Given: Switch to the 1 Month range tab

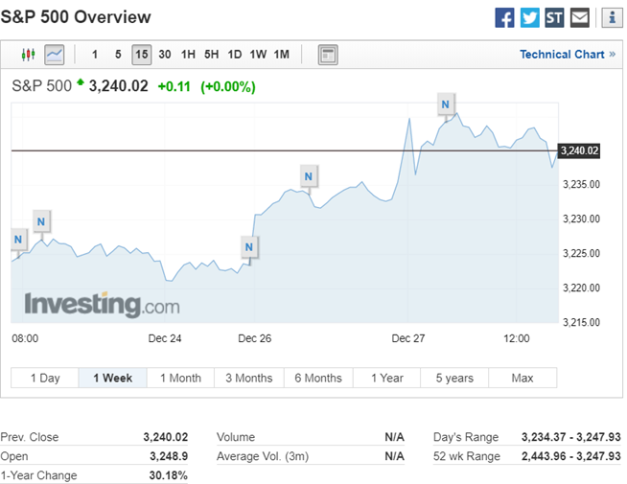Looking at the screenshot, I should tap(180, 378).
